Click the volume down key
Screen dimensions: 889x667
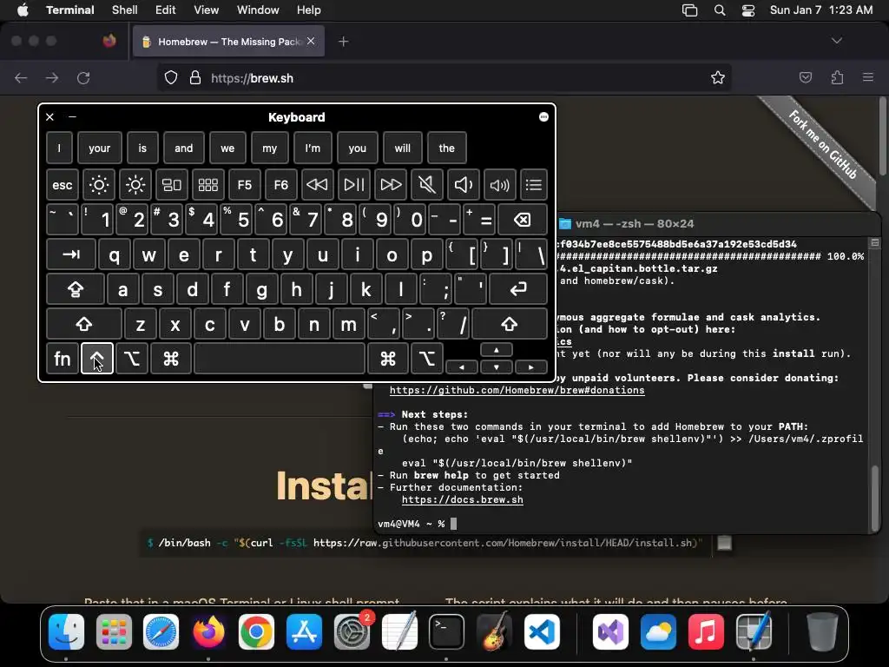tap(464, 184)
